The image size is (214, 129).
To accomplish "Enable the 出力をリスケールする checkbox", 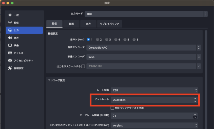I will coord(83,66).
